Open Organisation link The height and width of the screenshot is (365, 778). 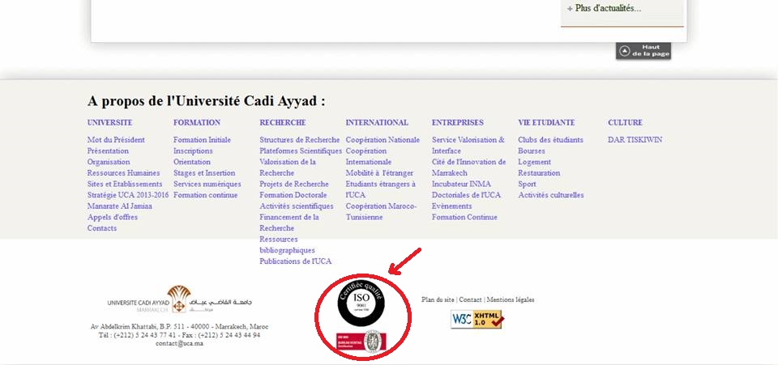[x=108, y=162]
